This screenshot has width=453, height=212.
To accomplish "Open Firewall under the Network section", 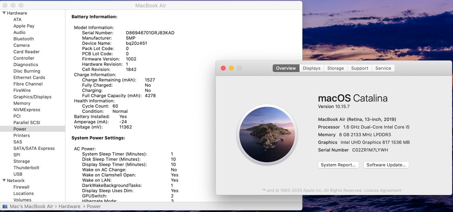I will click(x=21, y=187).
